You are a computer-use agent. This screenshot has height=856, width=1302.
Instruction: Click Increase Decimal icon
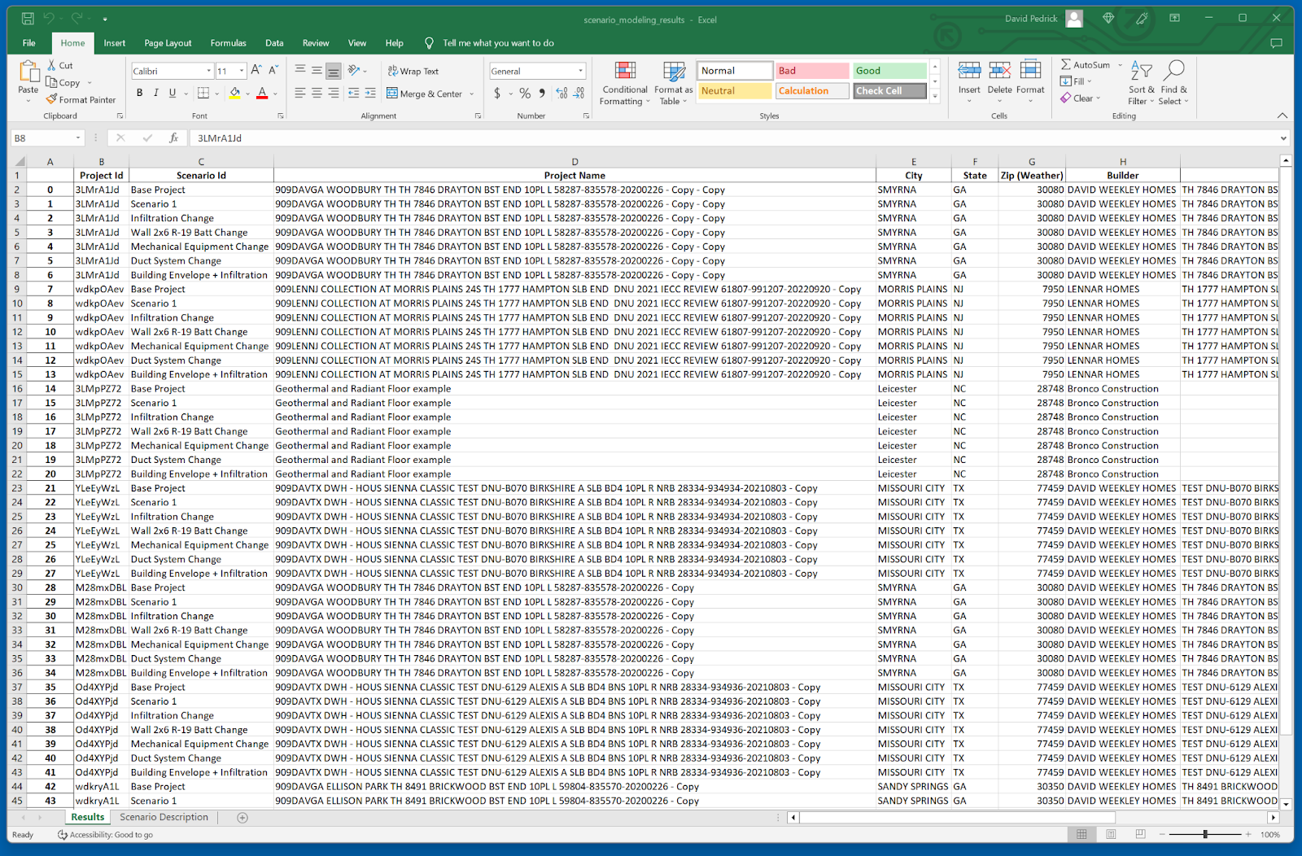click(561, 94)
